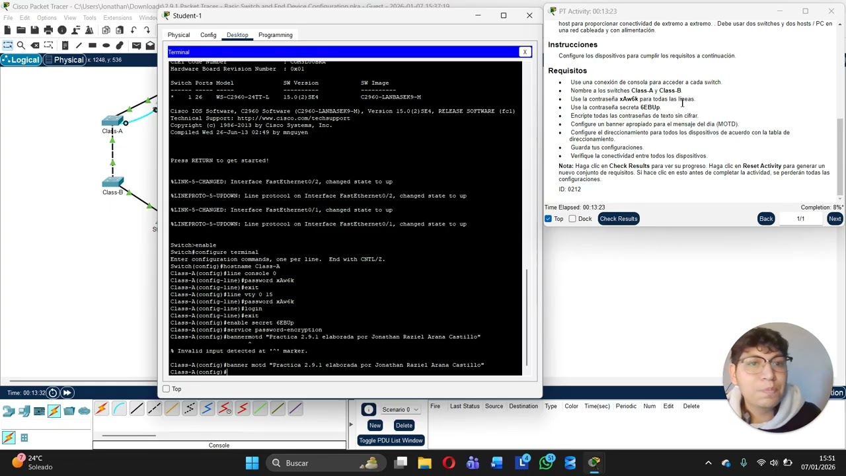Pick the orange Fiber cable
Viewport: 846px width, 476px height.
172,409
